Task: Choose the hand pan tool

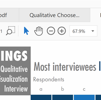Action: click(x=39, y=31)
